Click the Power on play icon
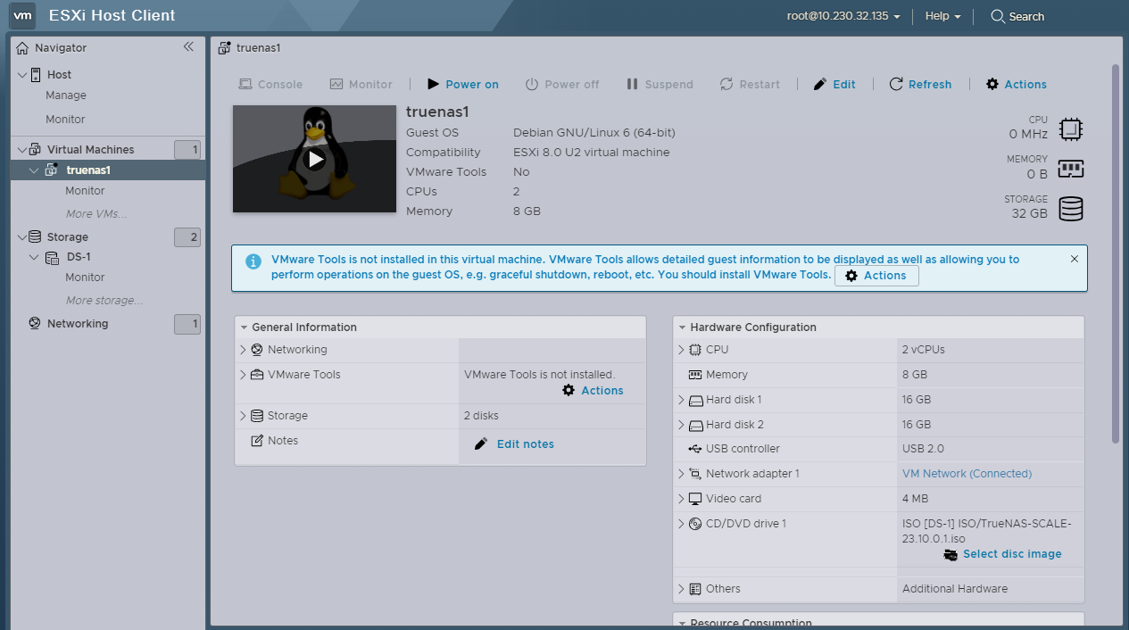The height and width of the screenshot is (630, 1129). [434, 84]
